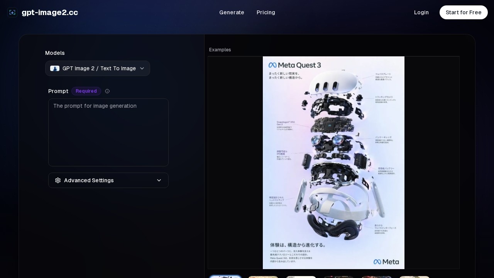Click the Login link
Screen dimensions: 494x278
pyautogui.click(x=421, y=12)
